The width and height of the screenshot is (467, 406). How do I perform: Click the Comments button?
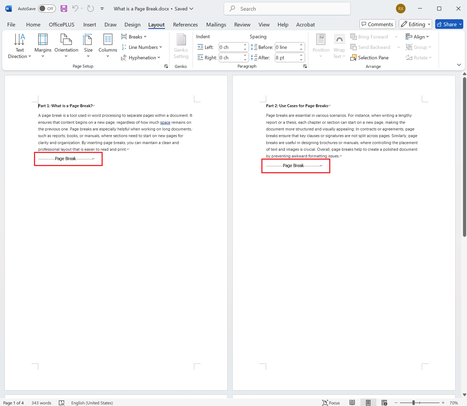(377, 24)
